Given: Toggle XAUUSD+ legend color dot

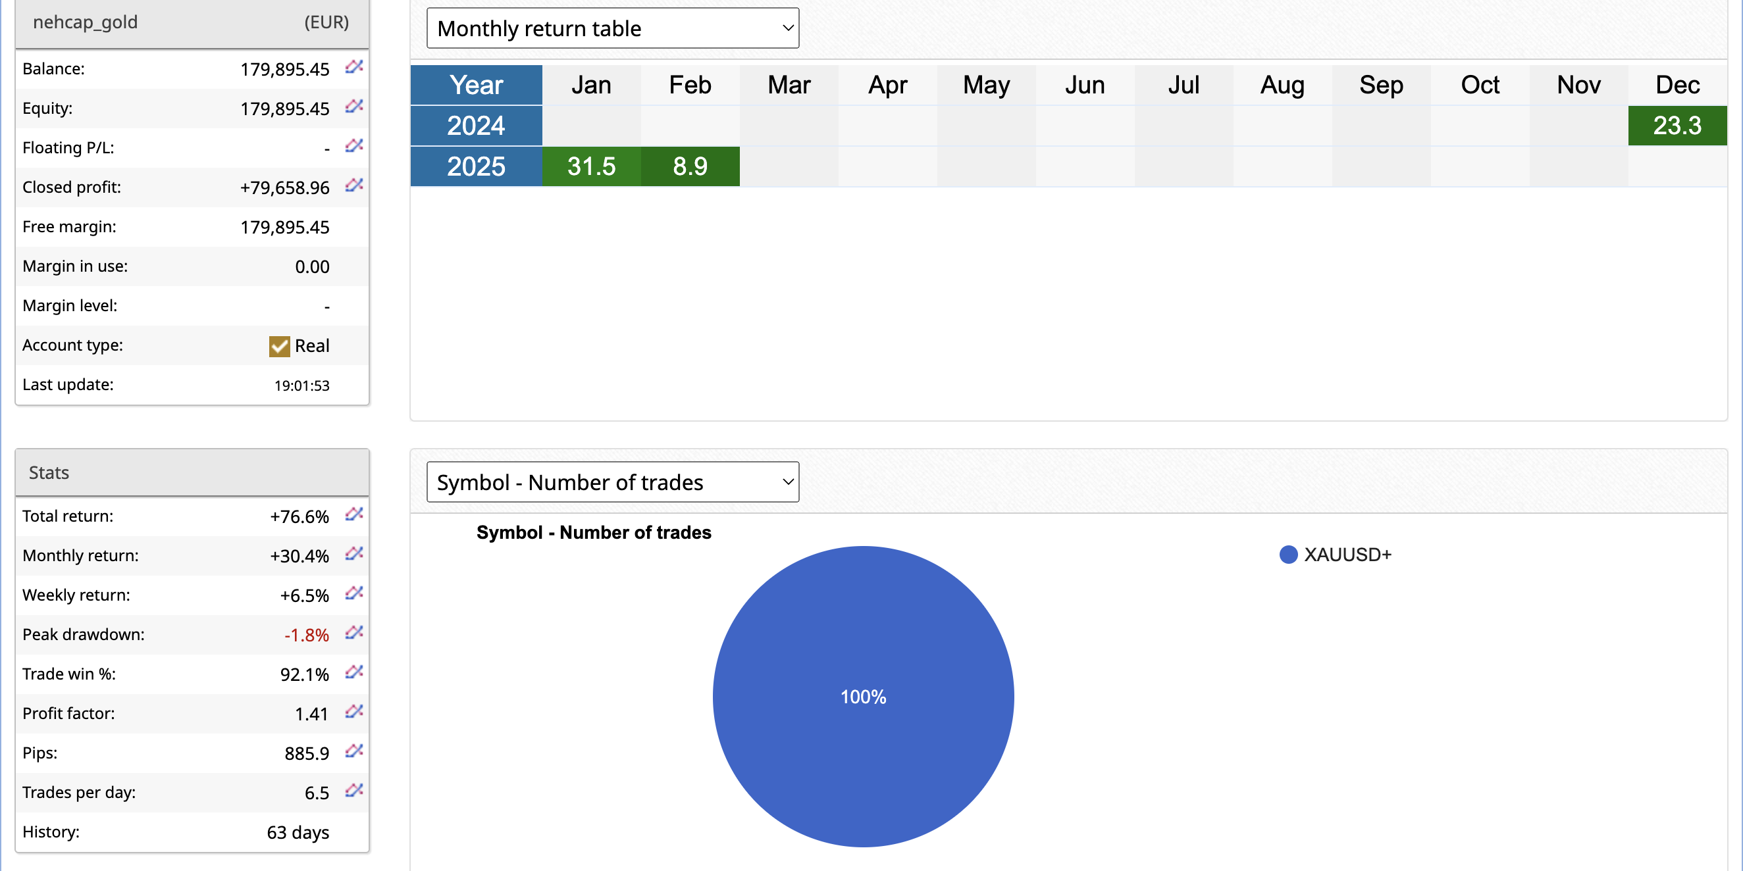Looking at the screenshot, I should 1288,555.
